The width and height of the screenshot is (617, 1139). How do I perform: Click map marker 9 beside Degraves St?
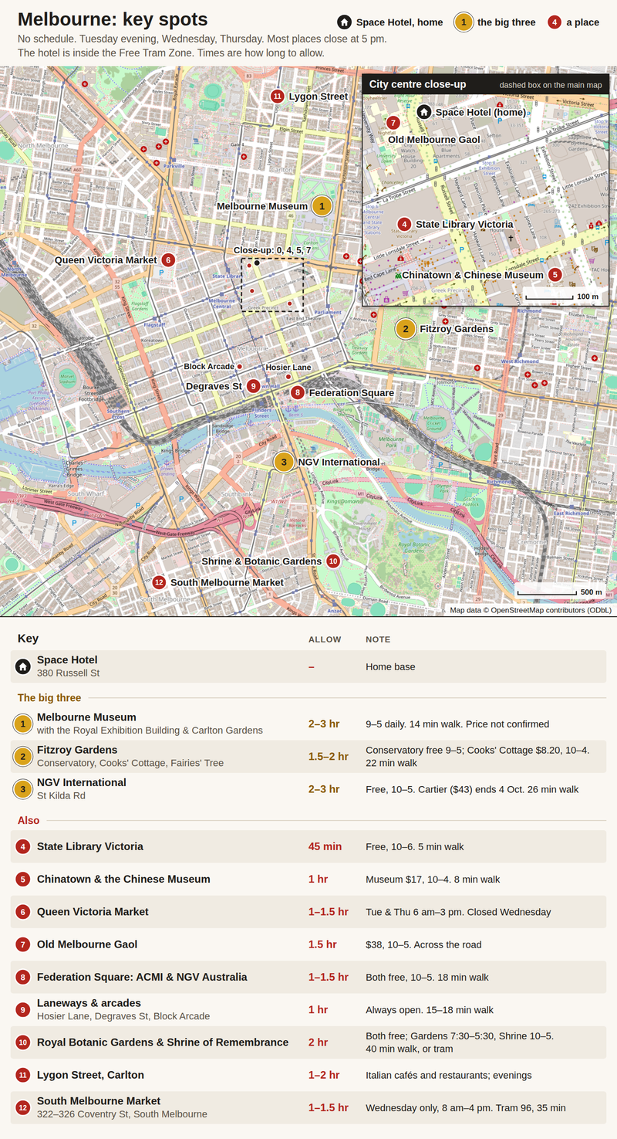[253, 386]
